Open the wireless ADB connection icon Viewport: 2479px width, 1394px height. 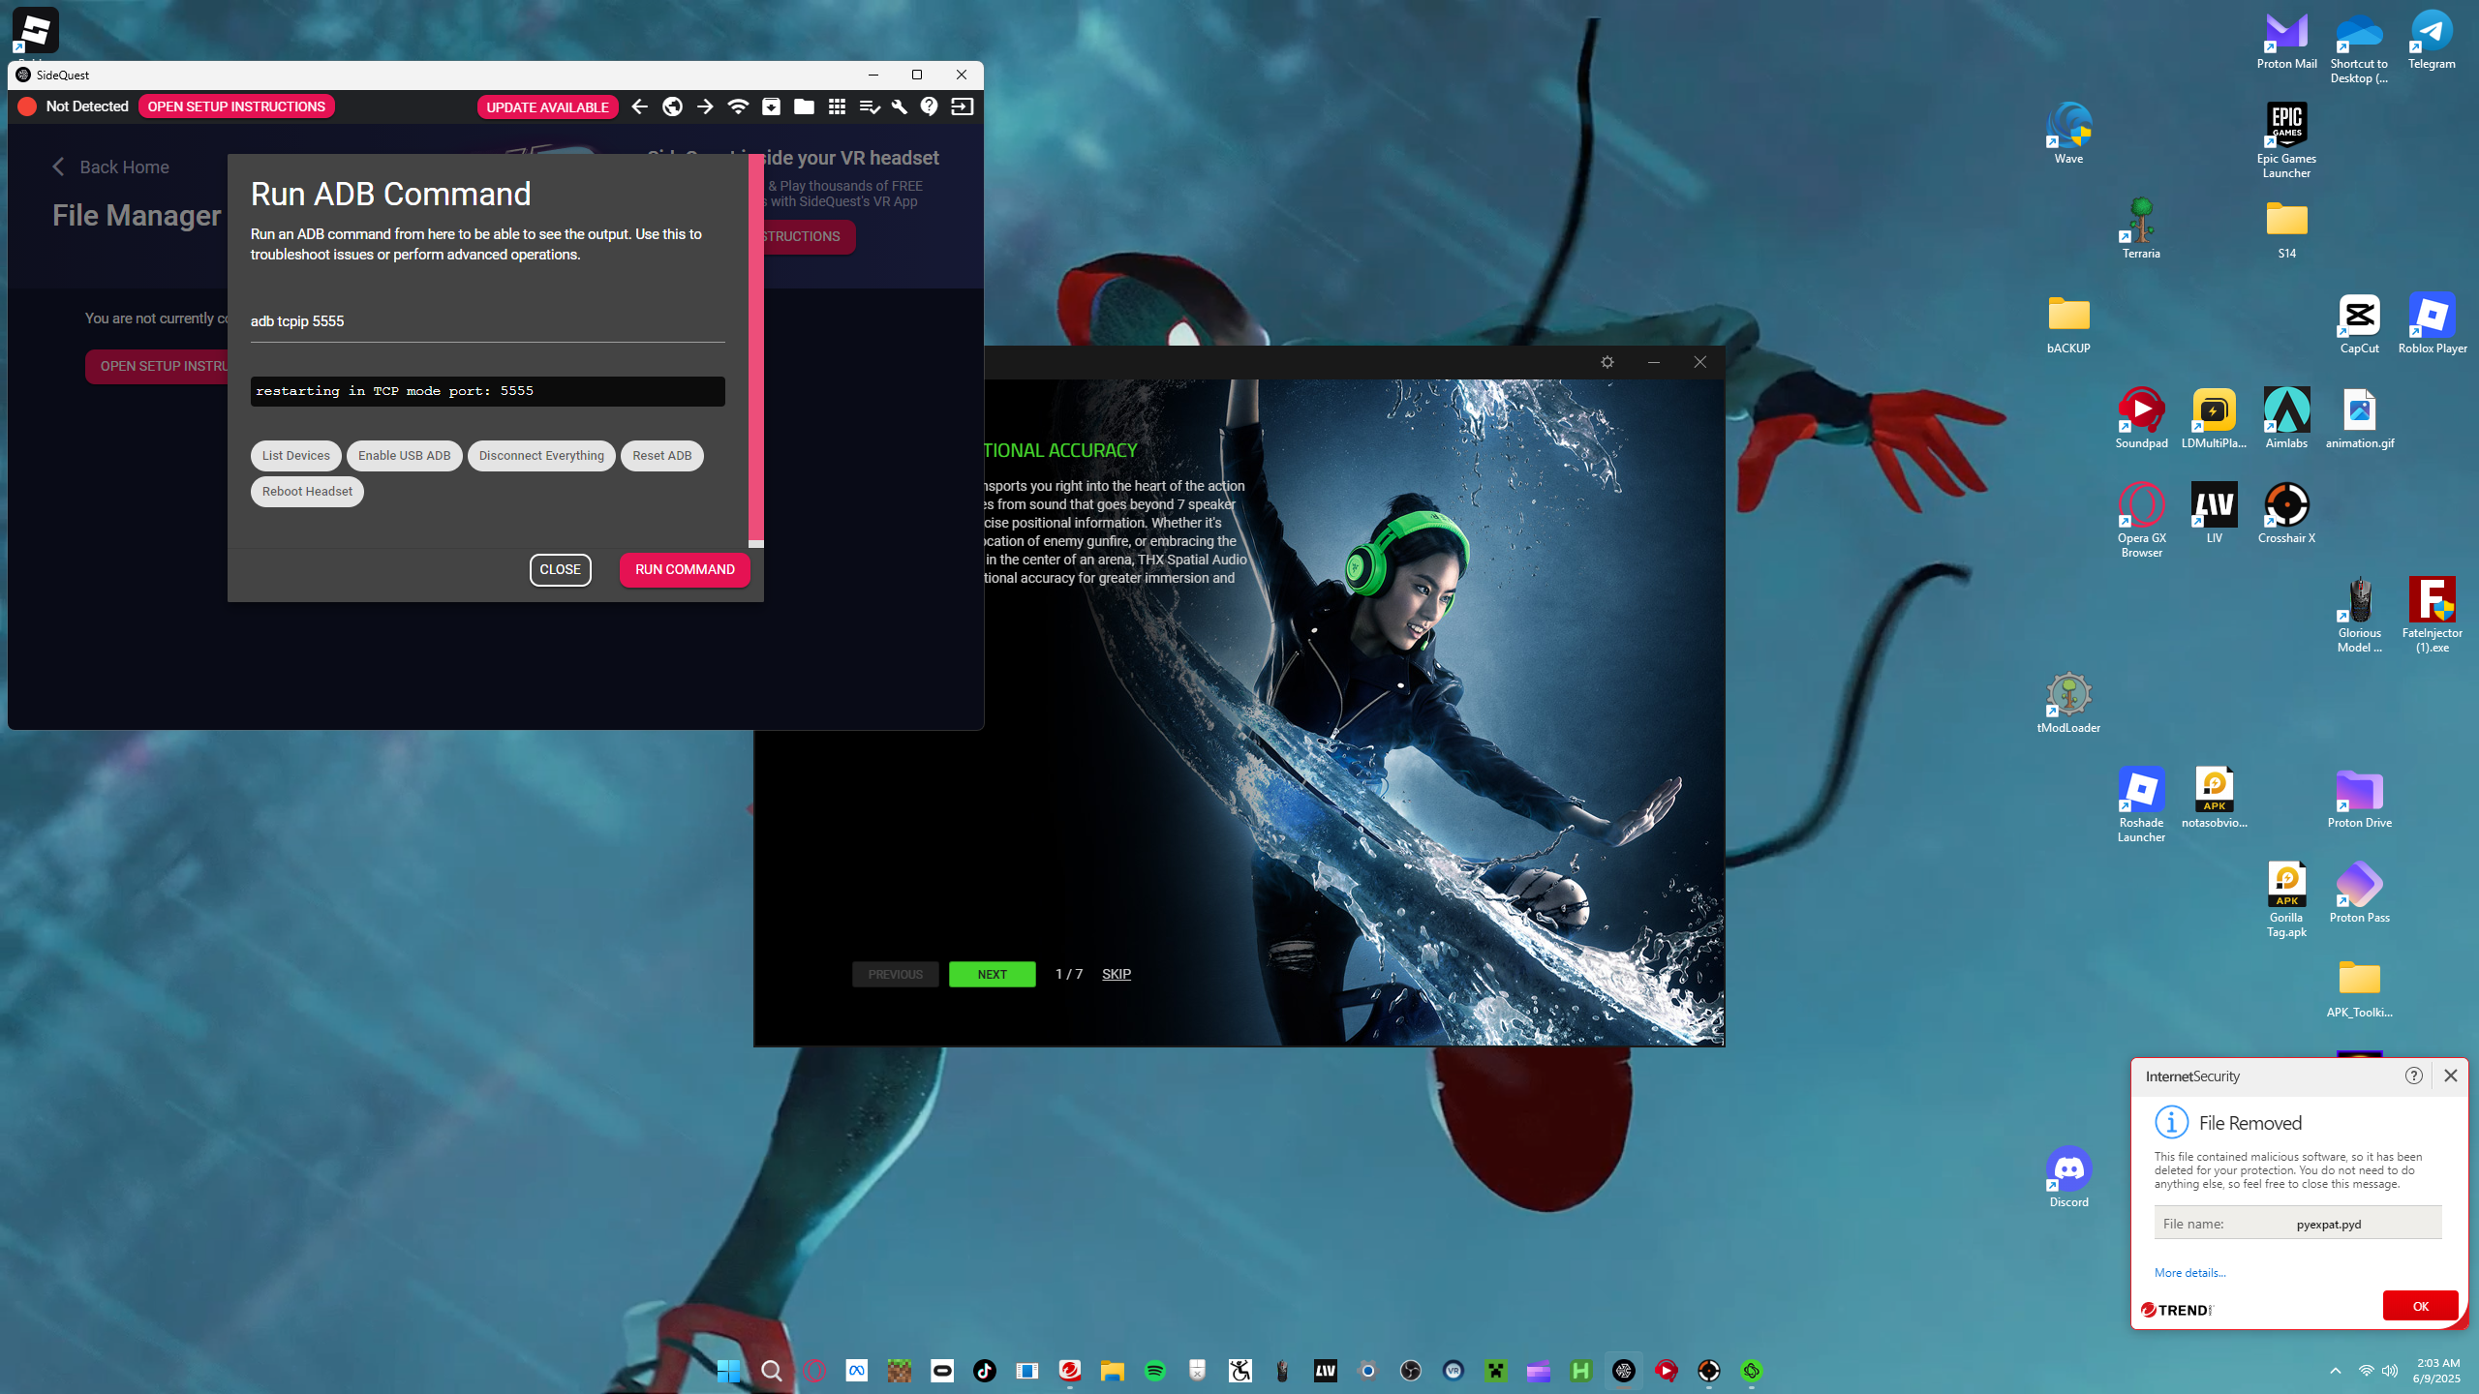[x=738, y=106]
